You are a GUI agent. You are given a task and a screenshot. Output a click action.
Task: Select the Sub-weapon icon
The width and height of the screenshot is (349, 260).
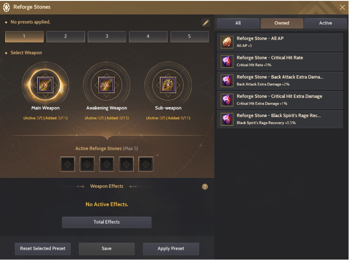click(x=168, y=85)
